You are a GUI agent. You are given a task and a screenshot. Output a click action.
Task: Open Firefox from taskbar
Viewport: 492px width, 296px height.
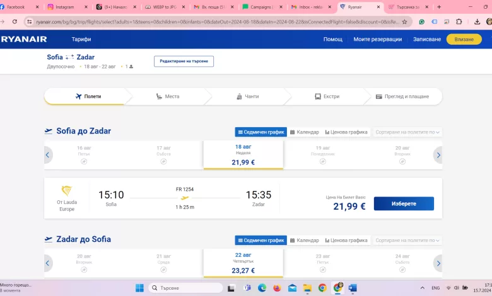pyautogui.click(x=277, y=288)
